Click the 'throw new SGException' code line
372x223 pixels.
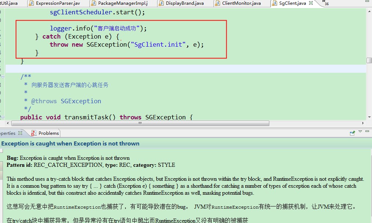(127, 44)
